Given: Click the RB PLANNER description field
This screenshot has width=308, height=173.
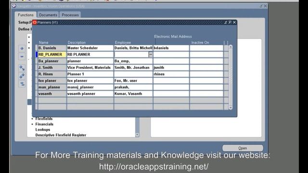Looking at the screenshot, I should click(90, 54).
